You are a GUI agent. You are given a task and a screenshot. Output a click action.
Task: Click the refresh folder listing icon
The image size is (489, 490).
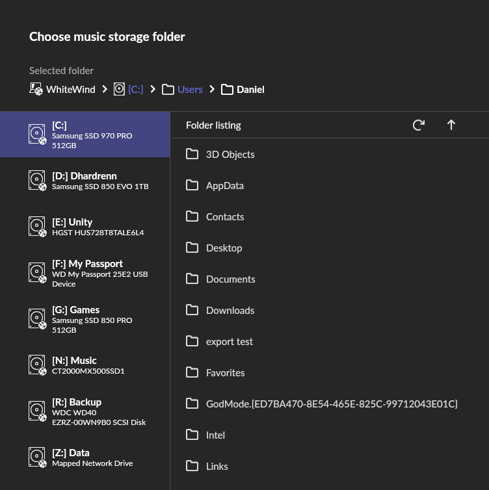coord(419,125)
